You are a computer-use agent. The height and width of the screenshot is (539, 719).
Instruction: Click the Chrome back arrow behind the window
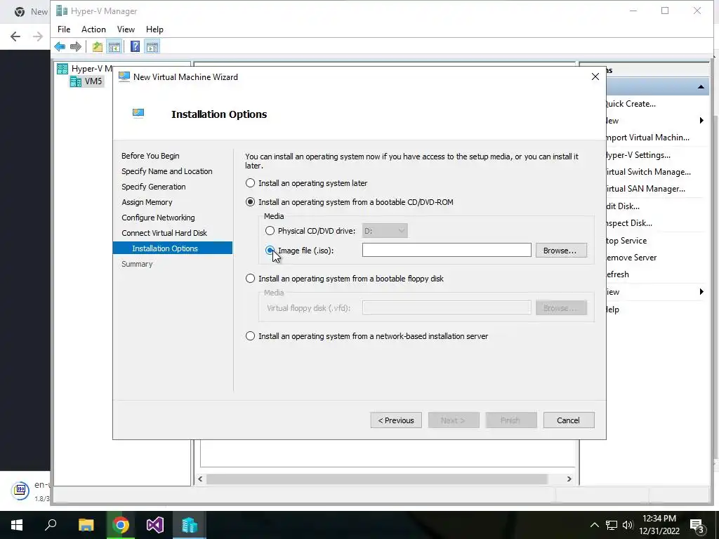pos(15,36)
